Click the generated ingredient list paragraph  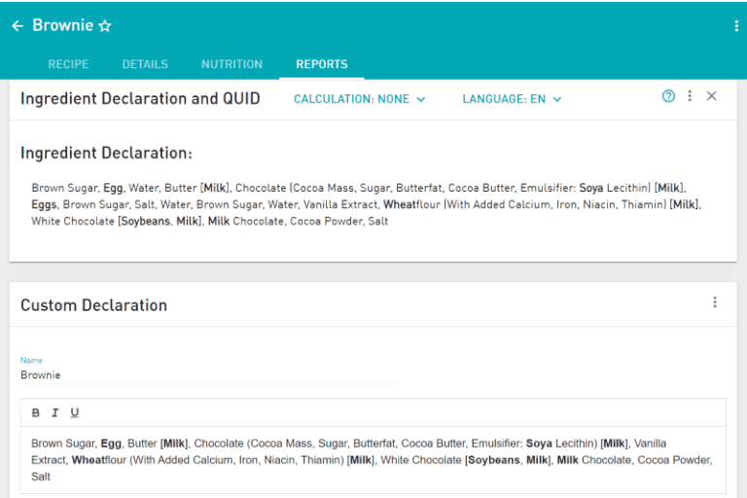pyautogui.click(x=366, y=204)
